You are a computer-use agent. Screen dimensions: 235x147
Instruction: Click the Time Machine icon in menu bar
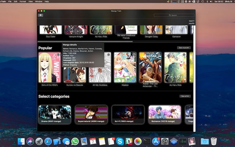[x=202, y=1]
